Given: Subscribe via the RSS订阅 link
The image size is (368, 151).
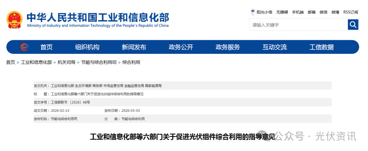Looking at the screenshot, I should pyautogui.click(x=351, y=12).
